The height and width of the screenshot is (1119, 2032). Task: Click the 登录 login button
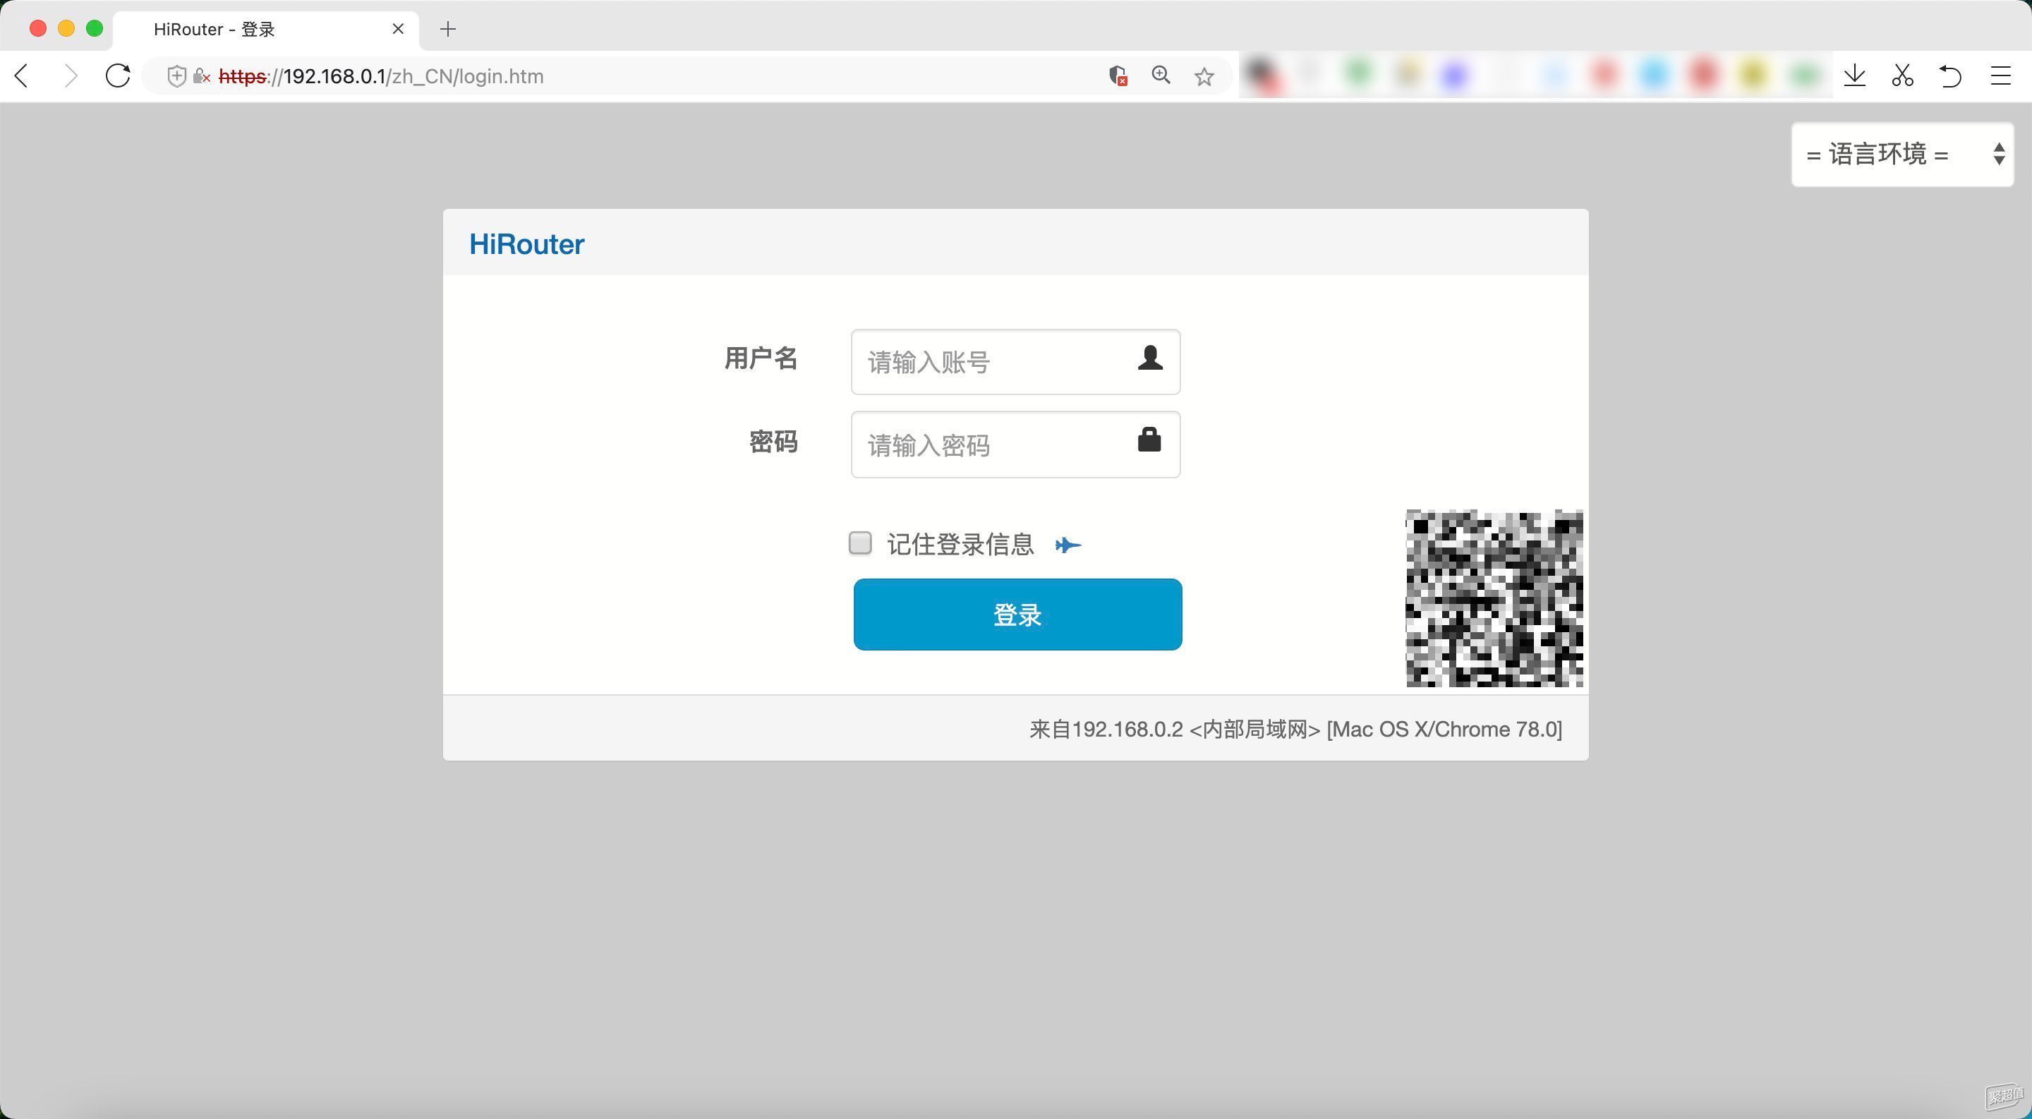point(1017,615)
